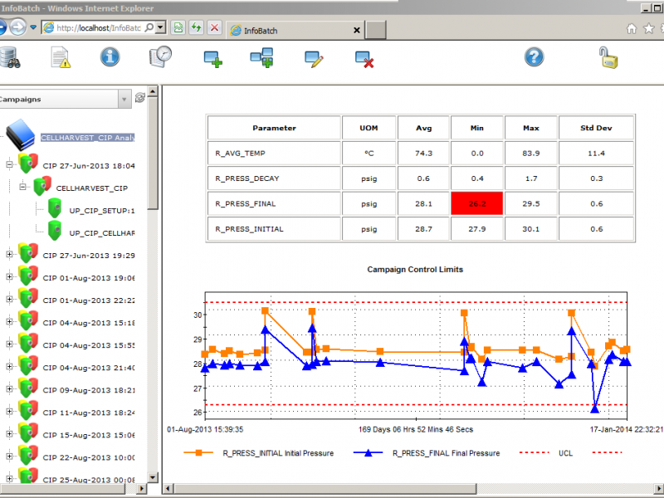Expand the CIP 01-Aug-2013 19:06 node
The height and width of the screenshot is (498, 664).
(x=9, y=276)
